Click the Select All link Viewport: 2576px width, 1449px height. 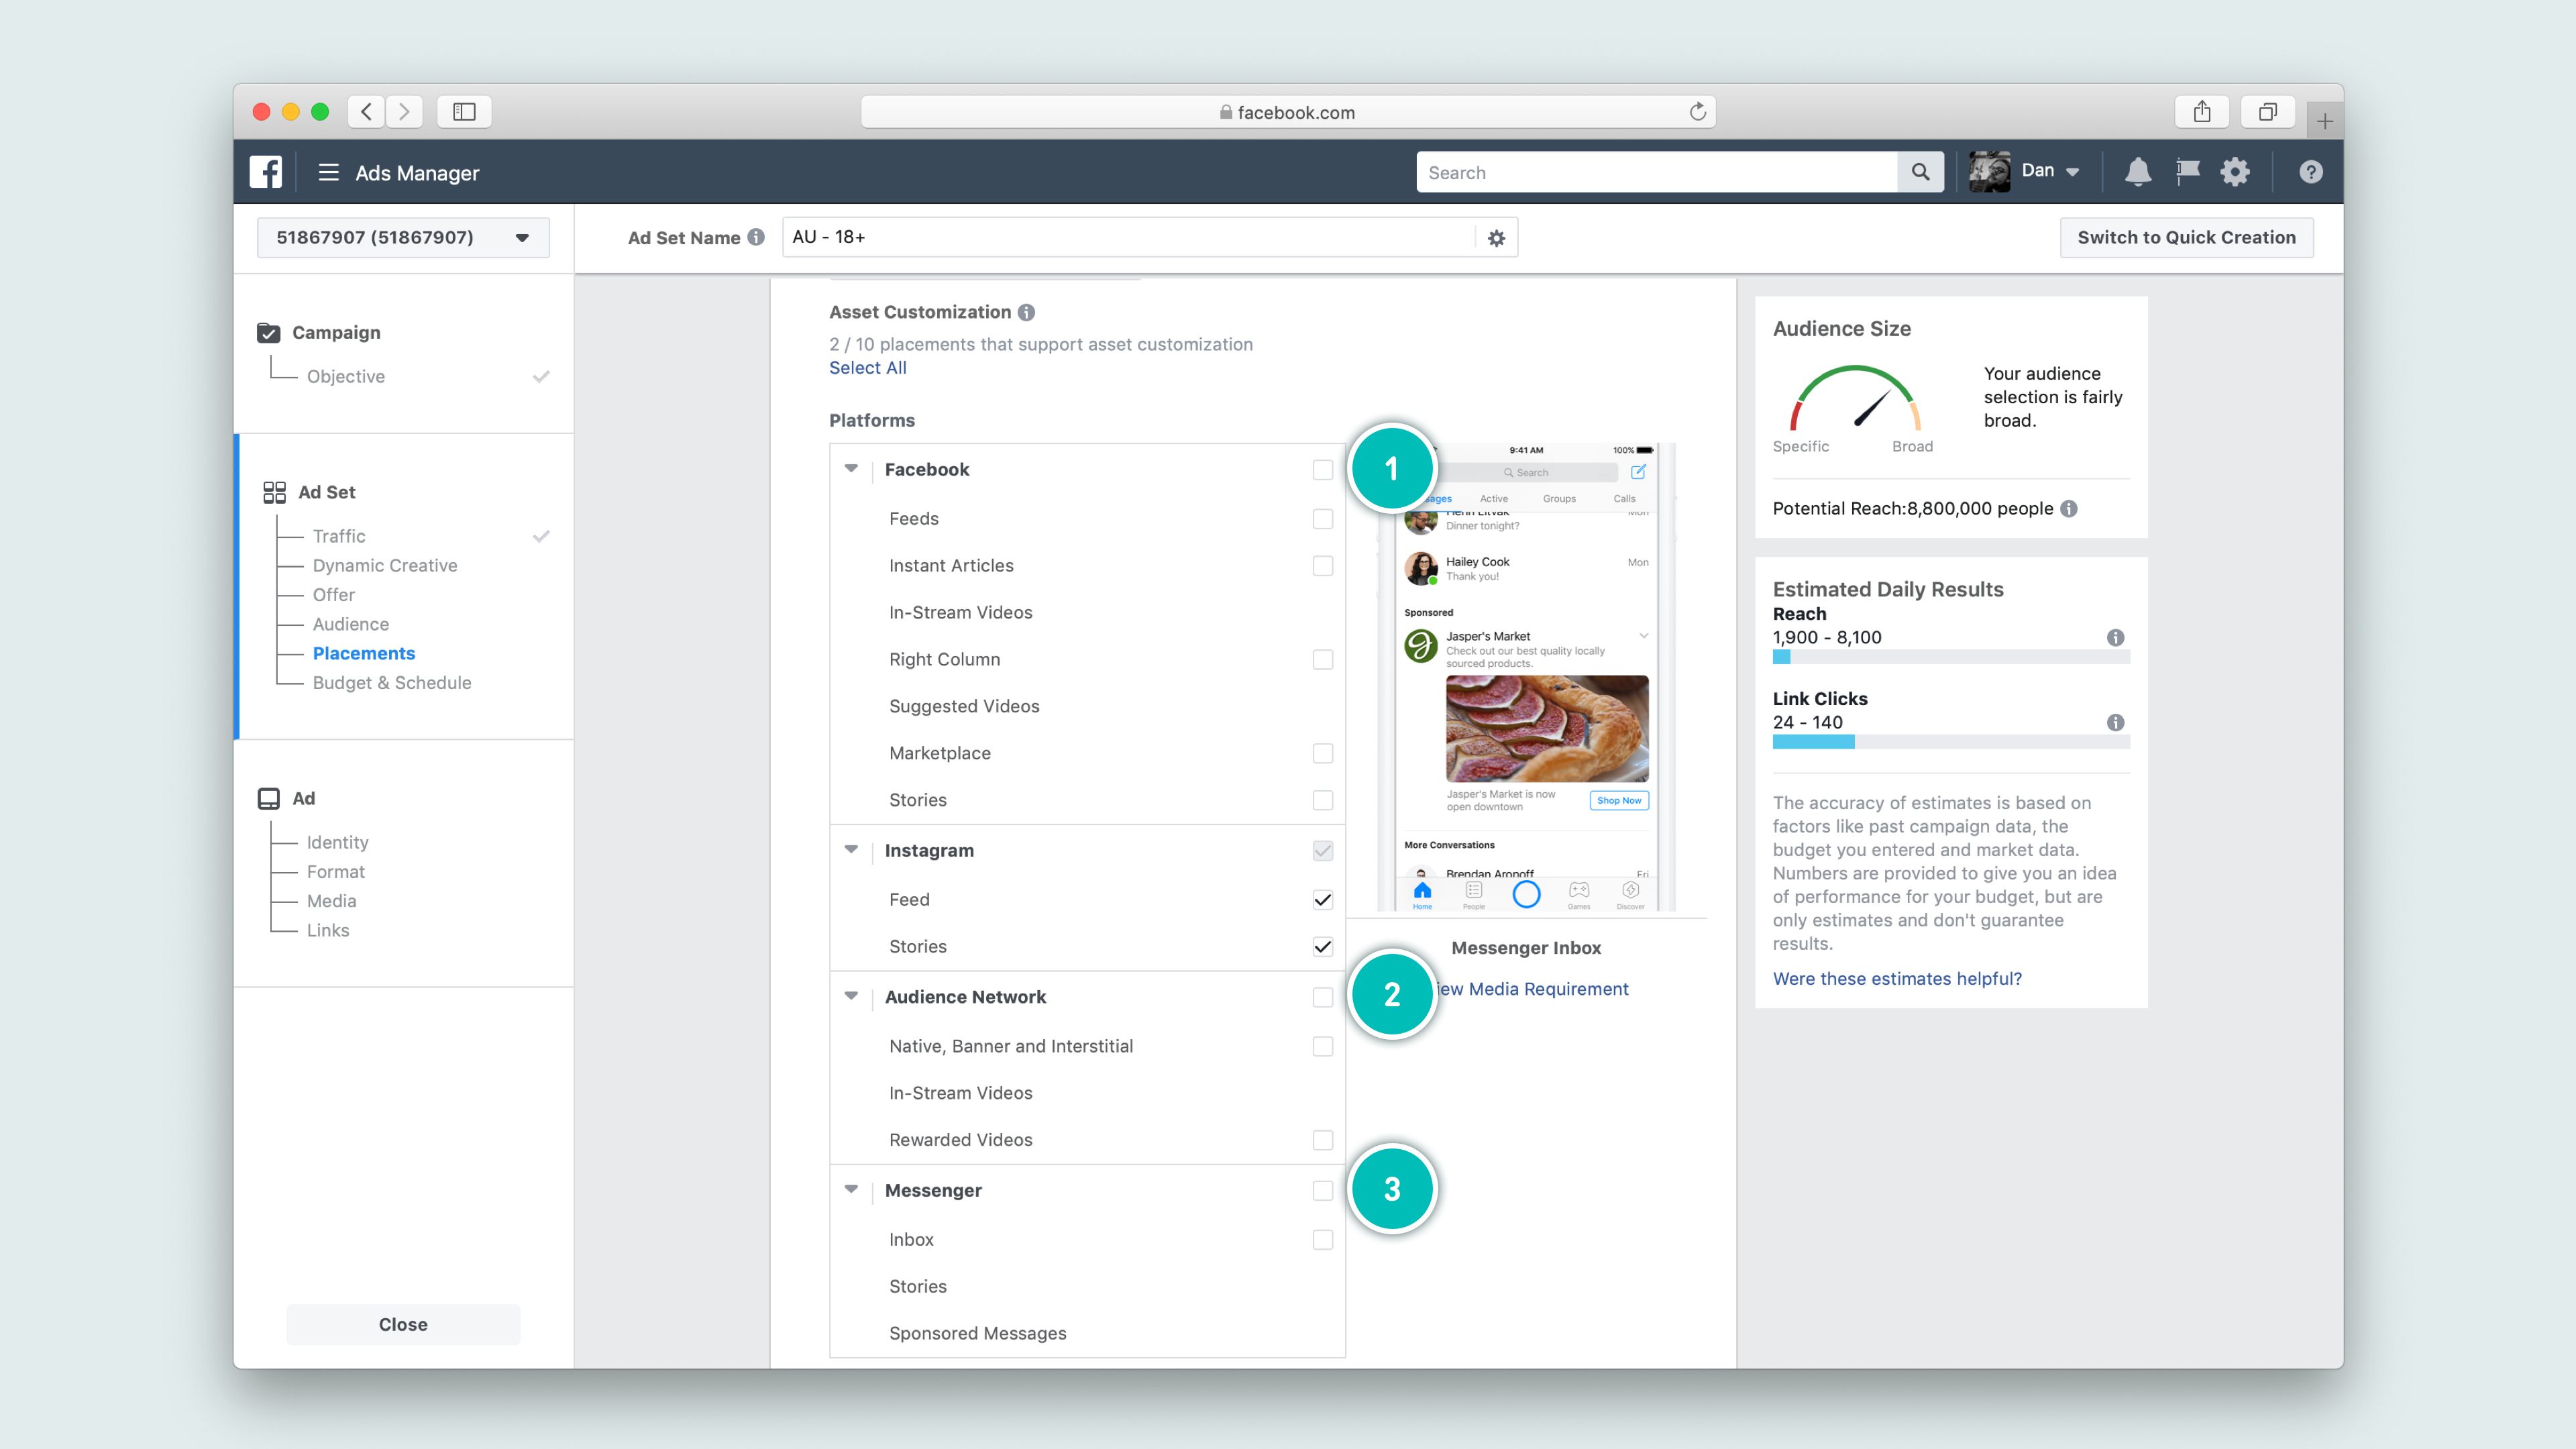(867, 368)
